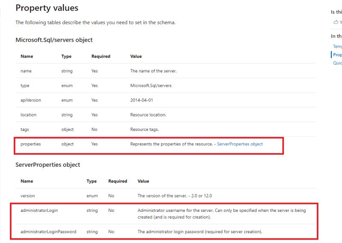Click 'location' property name

[28, 115]
